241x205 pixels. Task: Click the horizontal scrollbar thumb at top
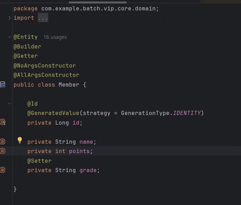(x=98, y=2)
